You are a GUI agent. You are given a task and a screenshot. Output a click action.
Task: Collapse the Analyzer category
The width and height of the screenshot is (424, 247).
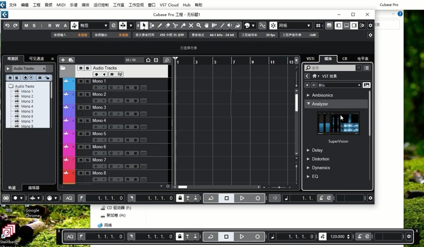[308, 104]
